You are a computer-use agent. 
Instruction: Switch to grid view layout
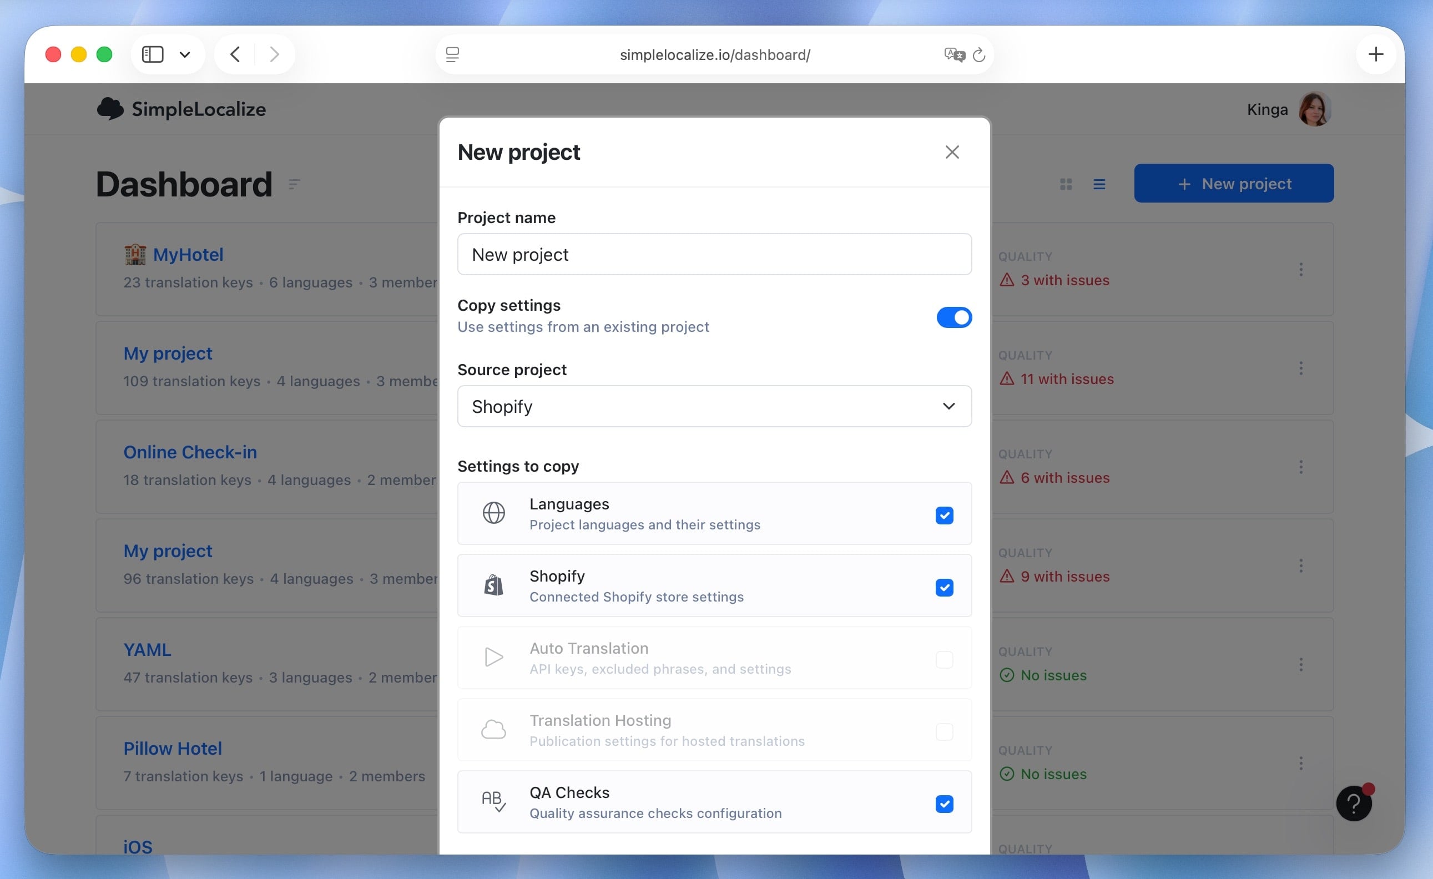(1066, 183)
